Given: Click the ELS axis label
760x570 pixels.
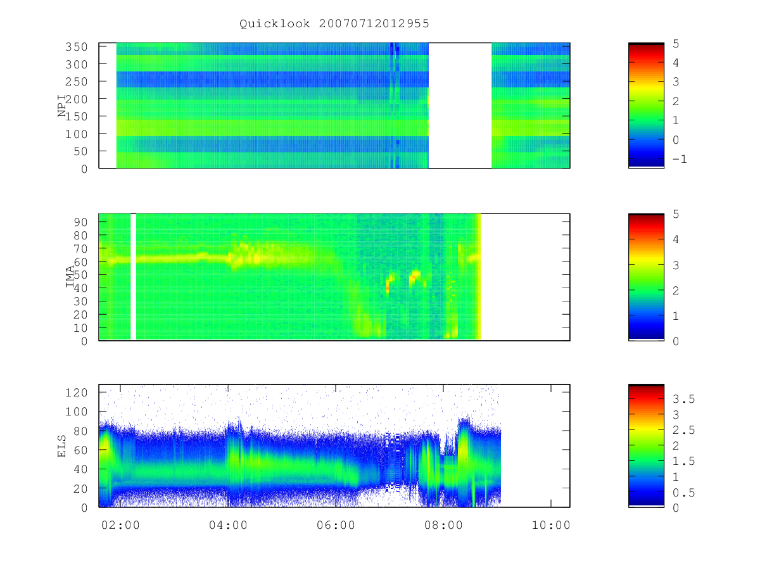Looking at the screenshot, I should tap(63, 446).
